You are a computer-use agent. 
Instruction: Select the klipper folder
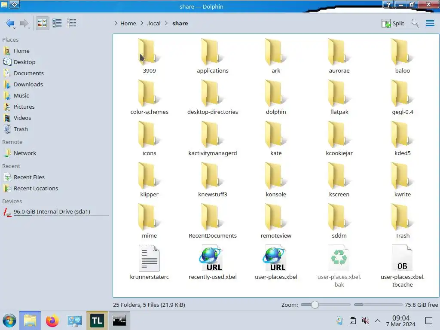pos(149,180)
